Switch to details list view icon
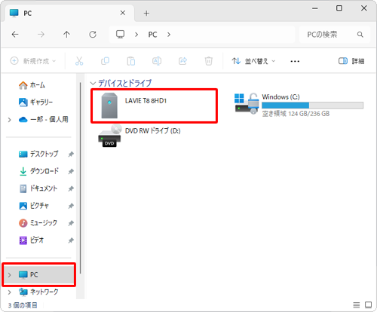 tap(356, 305)
